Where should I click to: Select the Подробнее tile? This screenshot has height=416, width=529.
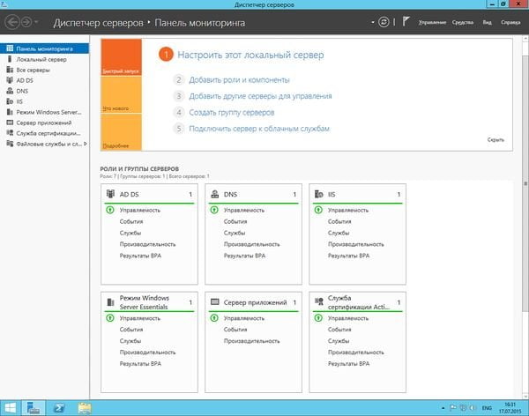(x=121, y=132)
